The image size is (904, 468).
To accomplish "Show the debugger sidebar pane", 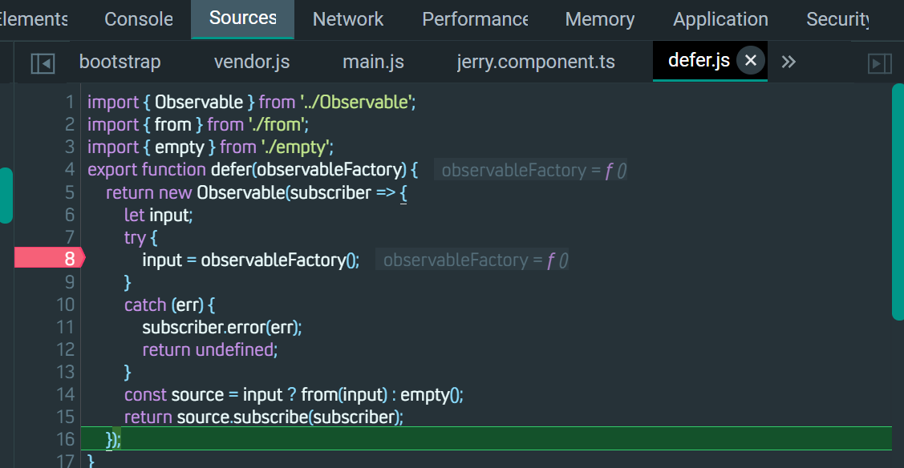I will point(880,63).
